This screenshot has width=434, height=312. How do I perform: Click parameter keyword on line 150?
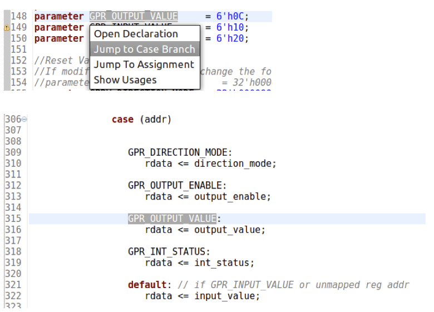tap(58, 38)
